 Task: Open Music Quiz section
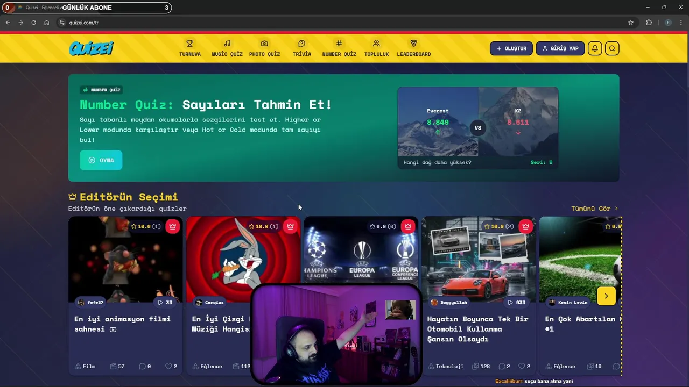(227, 48)
